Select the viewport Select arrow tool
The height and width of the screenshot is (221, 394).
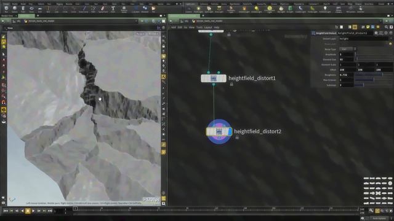4,55
